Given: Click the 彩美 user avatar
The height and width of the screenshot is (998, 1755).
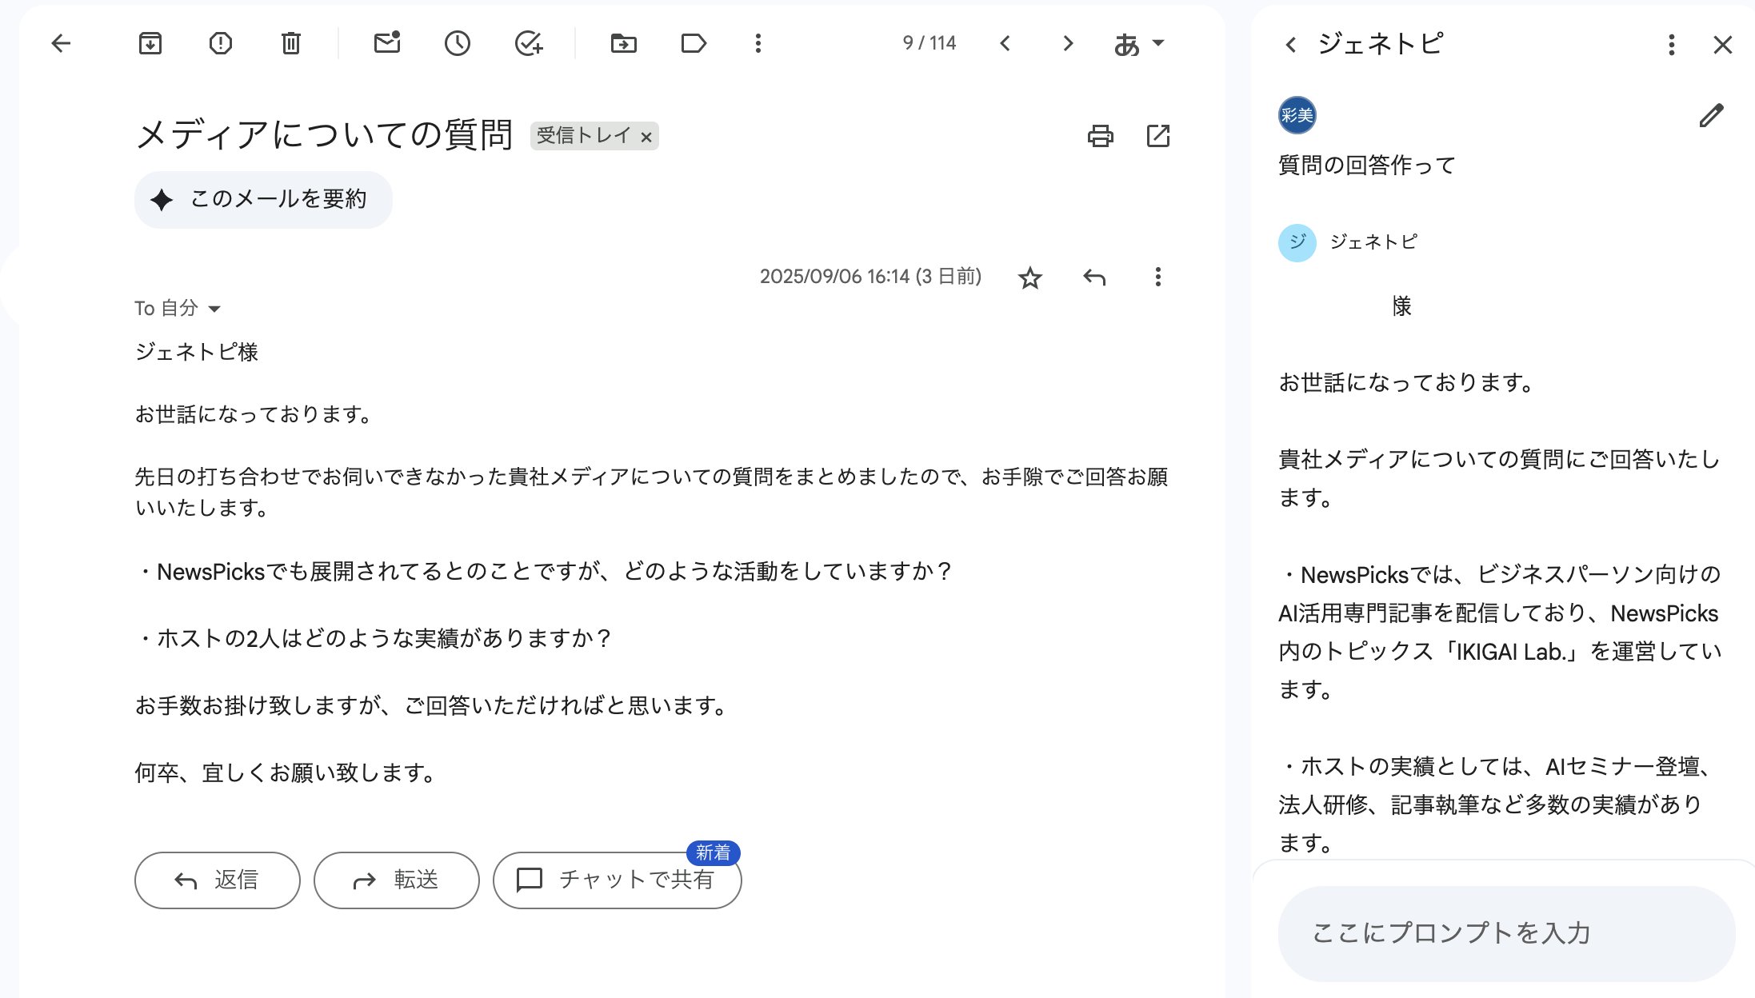Looking at the screenshot, I should pos(1297,116).
